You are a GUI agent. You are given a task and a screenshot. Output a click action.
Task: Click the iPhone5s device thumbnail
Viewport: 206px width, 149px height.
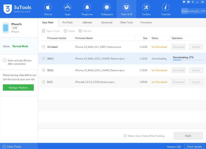pyautogui.click(x=6, y=28)
